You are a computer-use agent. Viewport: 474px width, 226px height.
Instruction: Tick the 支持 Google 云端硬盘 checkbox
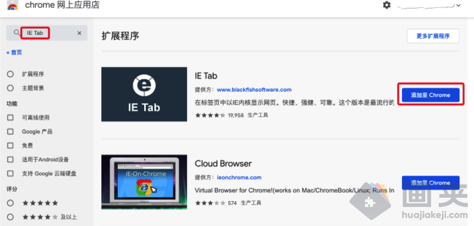(x=10, y=173)
